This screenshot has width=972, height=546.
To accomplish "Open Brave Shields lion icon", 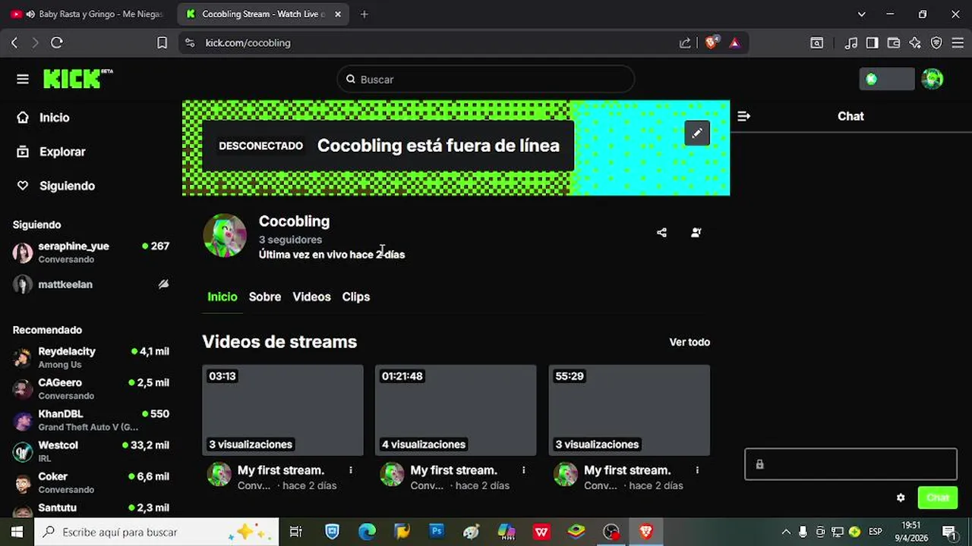I will pos(711,43).
